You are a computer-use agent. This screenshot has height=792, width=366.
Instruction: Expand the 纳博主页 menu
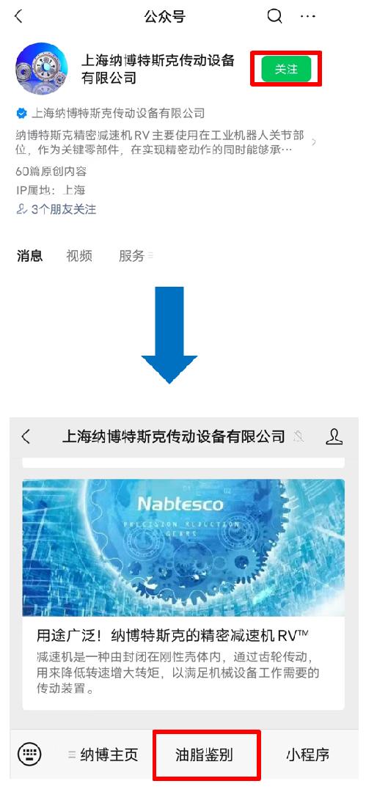click(103, 755)
